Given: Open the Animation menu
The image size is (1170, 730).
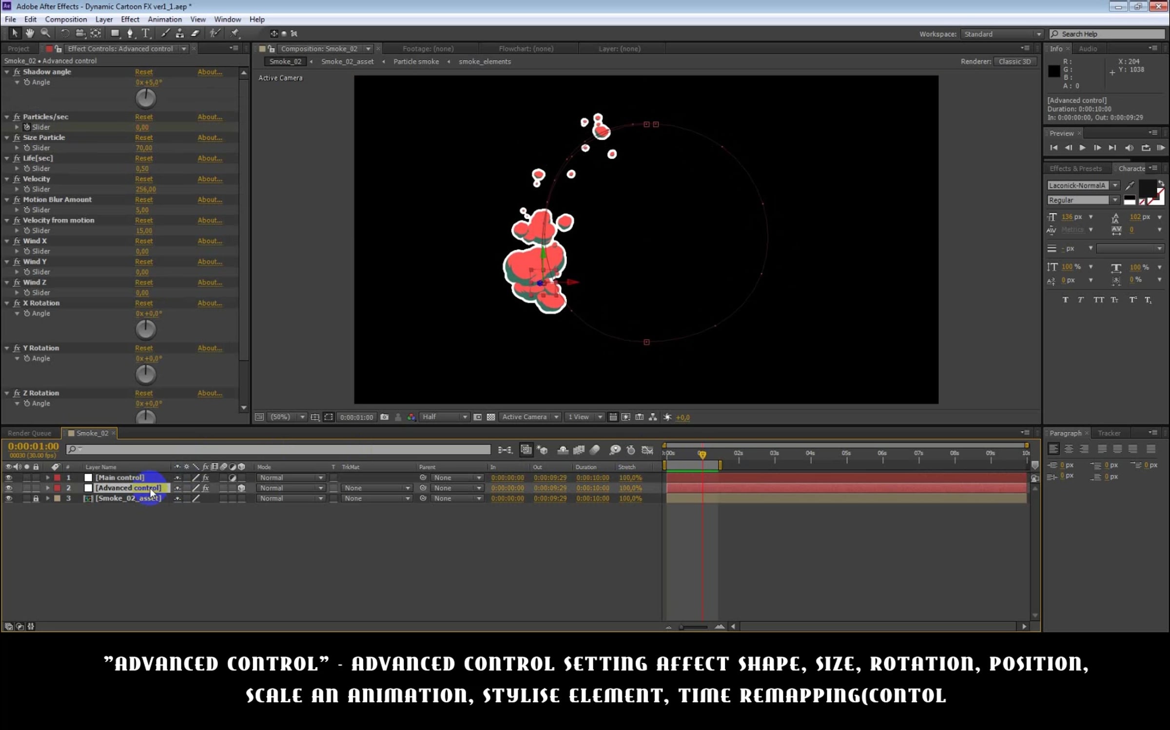Looking at the screenshot, I should click(164, 19).
